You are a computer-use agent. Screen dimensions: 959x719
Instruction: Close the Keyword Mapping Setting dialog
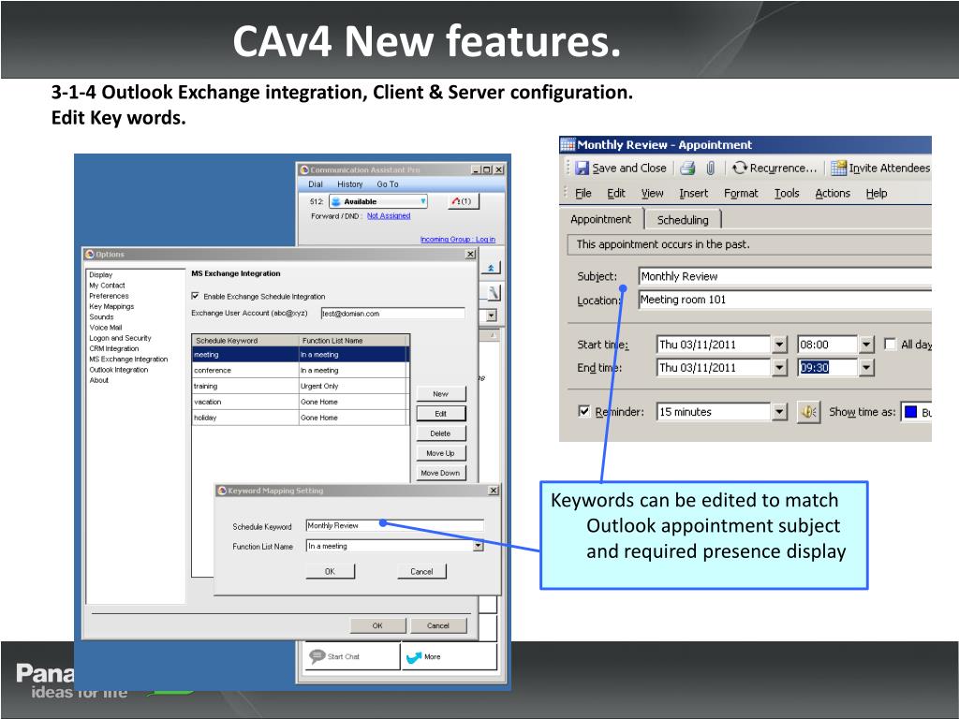(494, 491)
